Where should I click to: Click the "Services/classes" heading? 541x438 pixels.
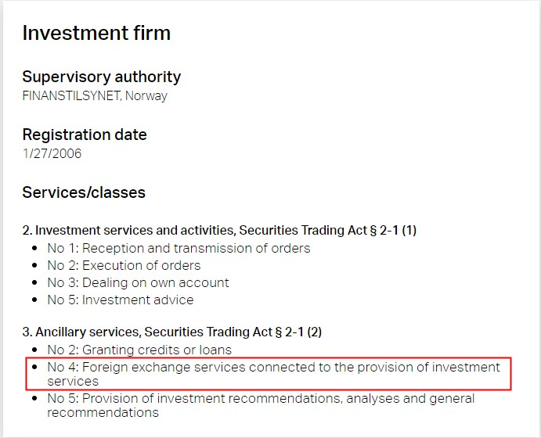coord(84,192)
